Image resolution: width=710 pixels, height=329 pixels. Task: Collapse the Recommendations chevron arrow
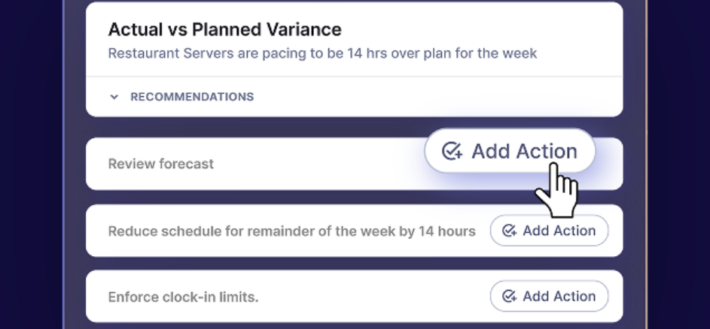click(x=114, y=97)
